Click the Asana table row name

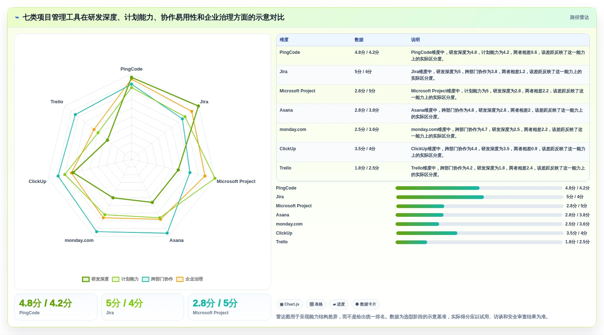(286, 110)
